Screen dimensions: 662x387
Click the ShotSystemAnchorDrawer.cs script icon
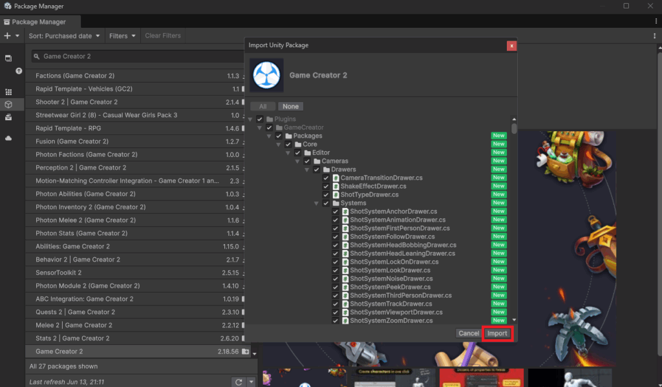(345, 212)
